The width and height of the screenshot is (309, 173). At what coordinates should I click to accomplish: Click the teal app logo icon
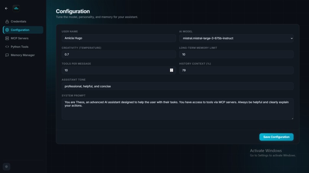(16, 8)
